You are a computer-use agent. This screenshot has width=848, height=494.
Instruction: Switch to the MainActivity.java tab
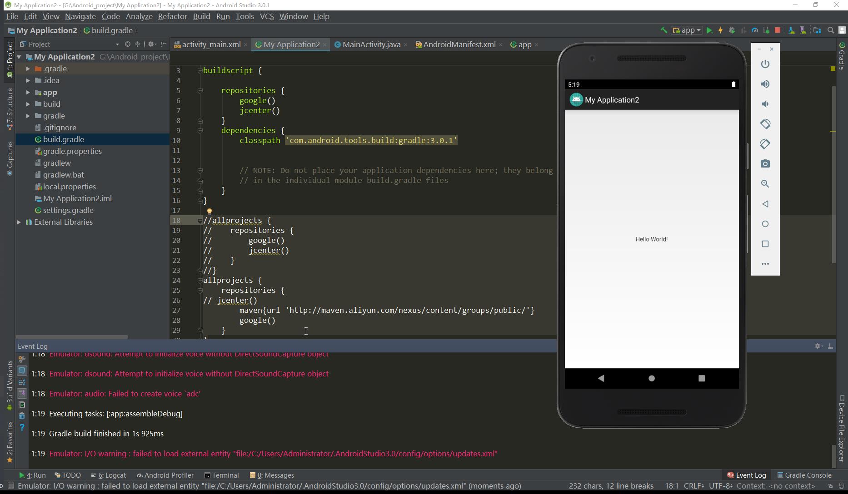[x=371, y=44]
